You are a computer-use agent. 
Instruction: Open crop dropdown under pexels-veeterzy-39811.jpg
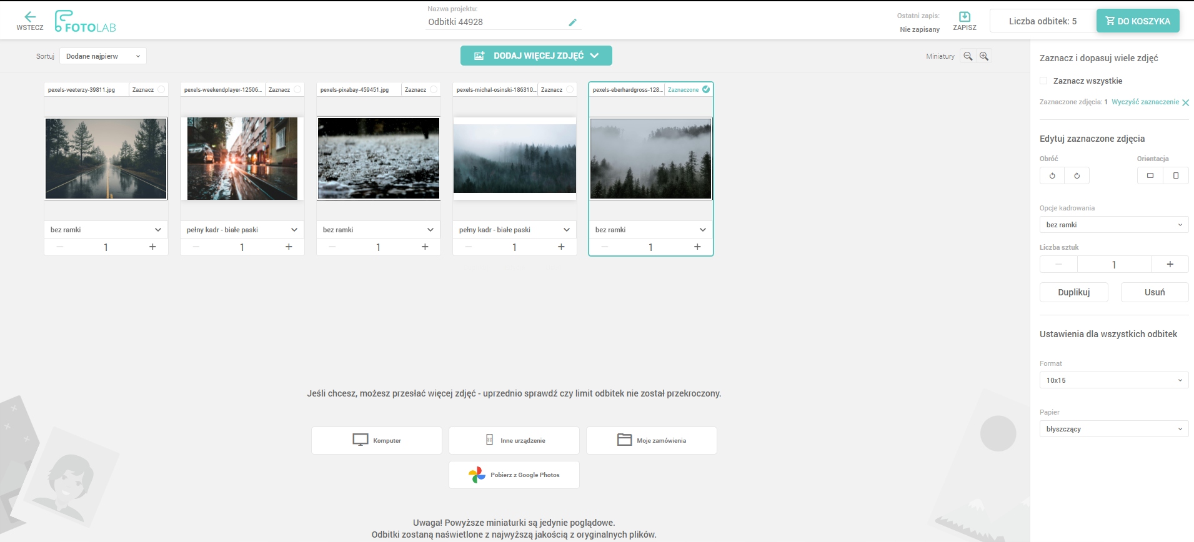[106, 230]
